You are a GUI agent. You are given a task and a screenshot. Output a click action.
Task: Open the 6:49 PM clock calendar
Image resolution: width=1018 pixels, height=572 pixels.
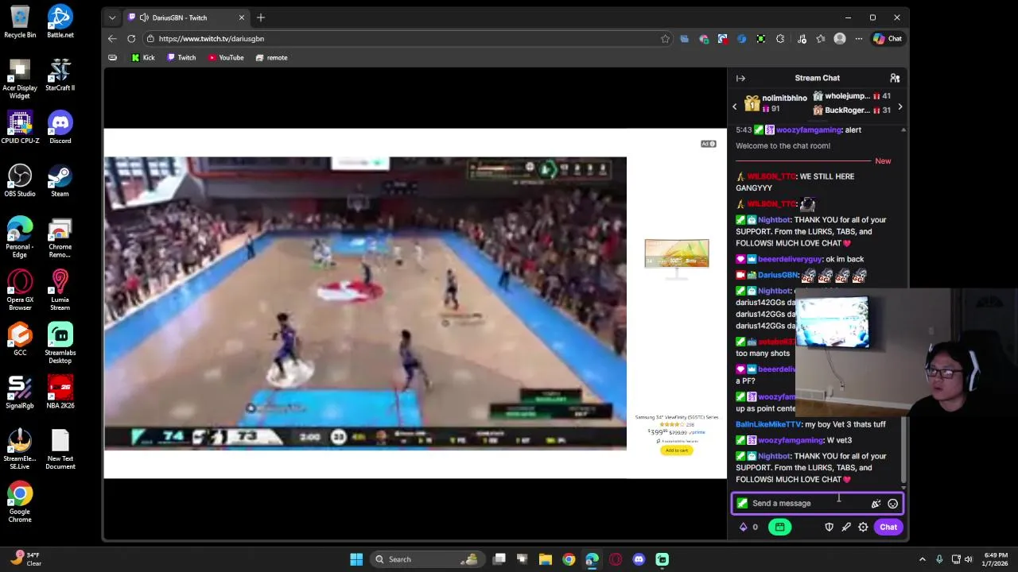click(x=996, y=559)
